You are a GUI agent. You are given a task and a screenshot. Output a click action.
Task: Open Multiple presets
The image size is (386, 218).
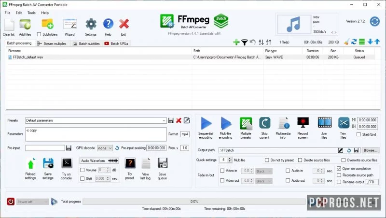[246, 123]
